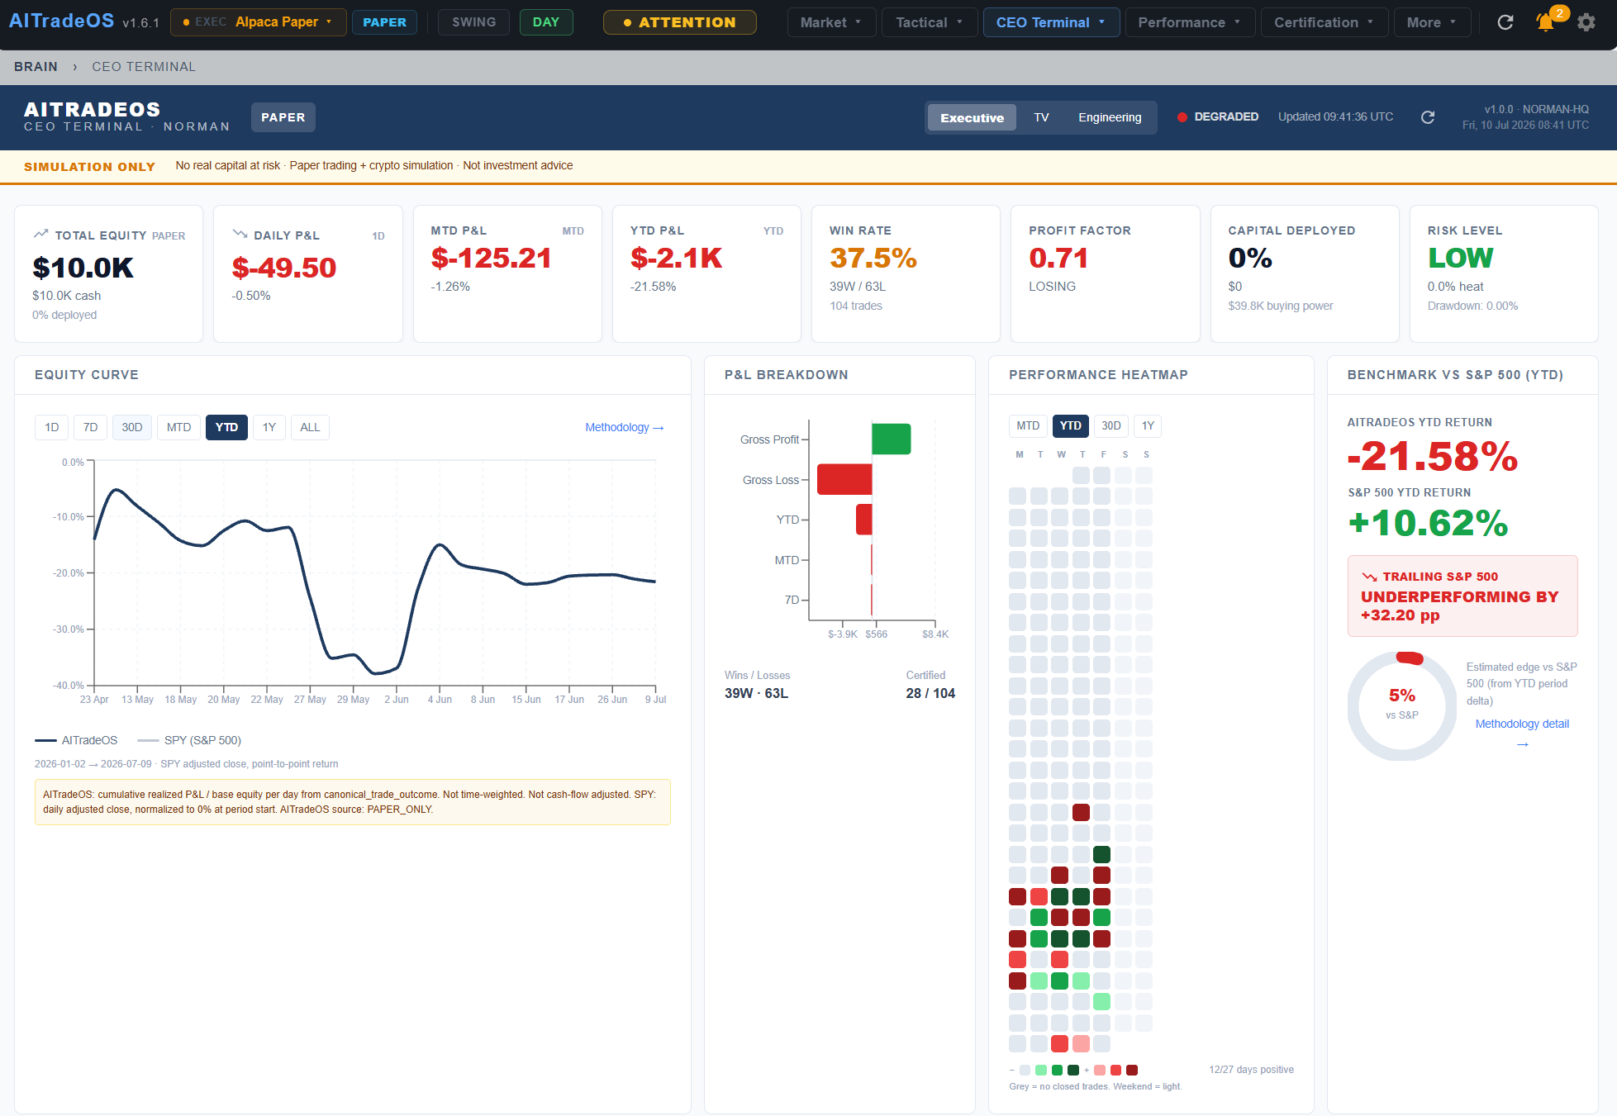Image resolution: width=1617 pixels, height=1116 pixels.
Task: Click the Daily P&L downtrend icon
Action: tap(240, 235)
